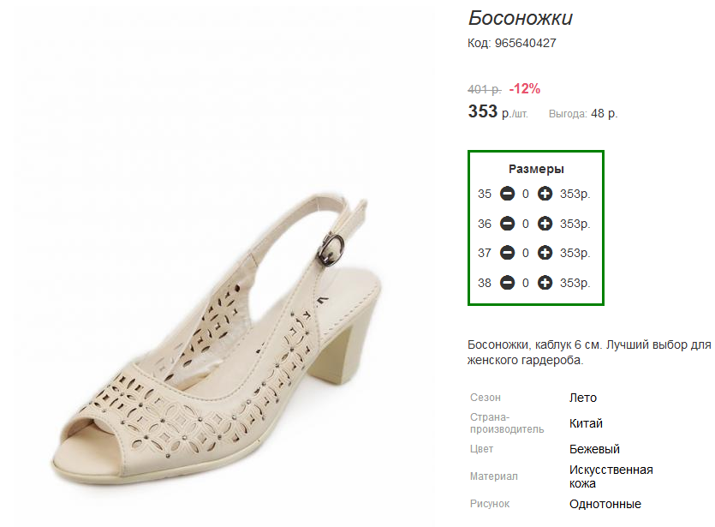Increase quantity for size 37
This screenshot has width=715, height=527.
(x=545, y=253)
